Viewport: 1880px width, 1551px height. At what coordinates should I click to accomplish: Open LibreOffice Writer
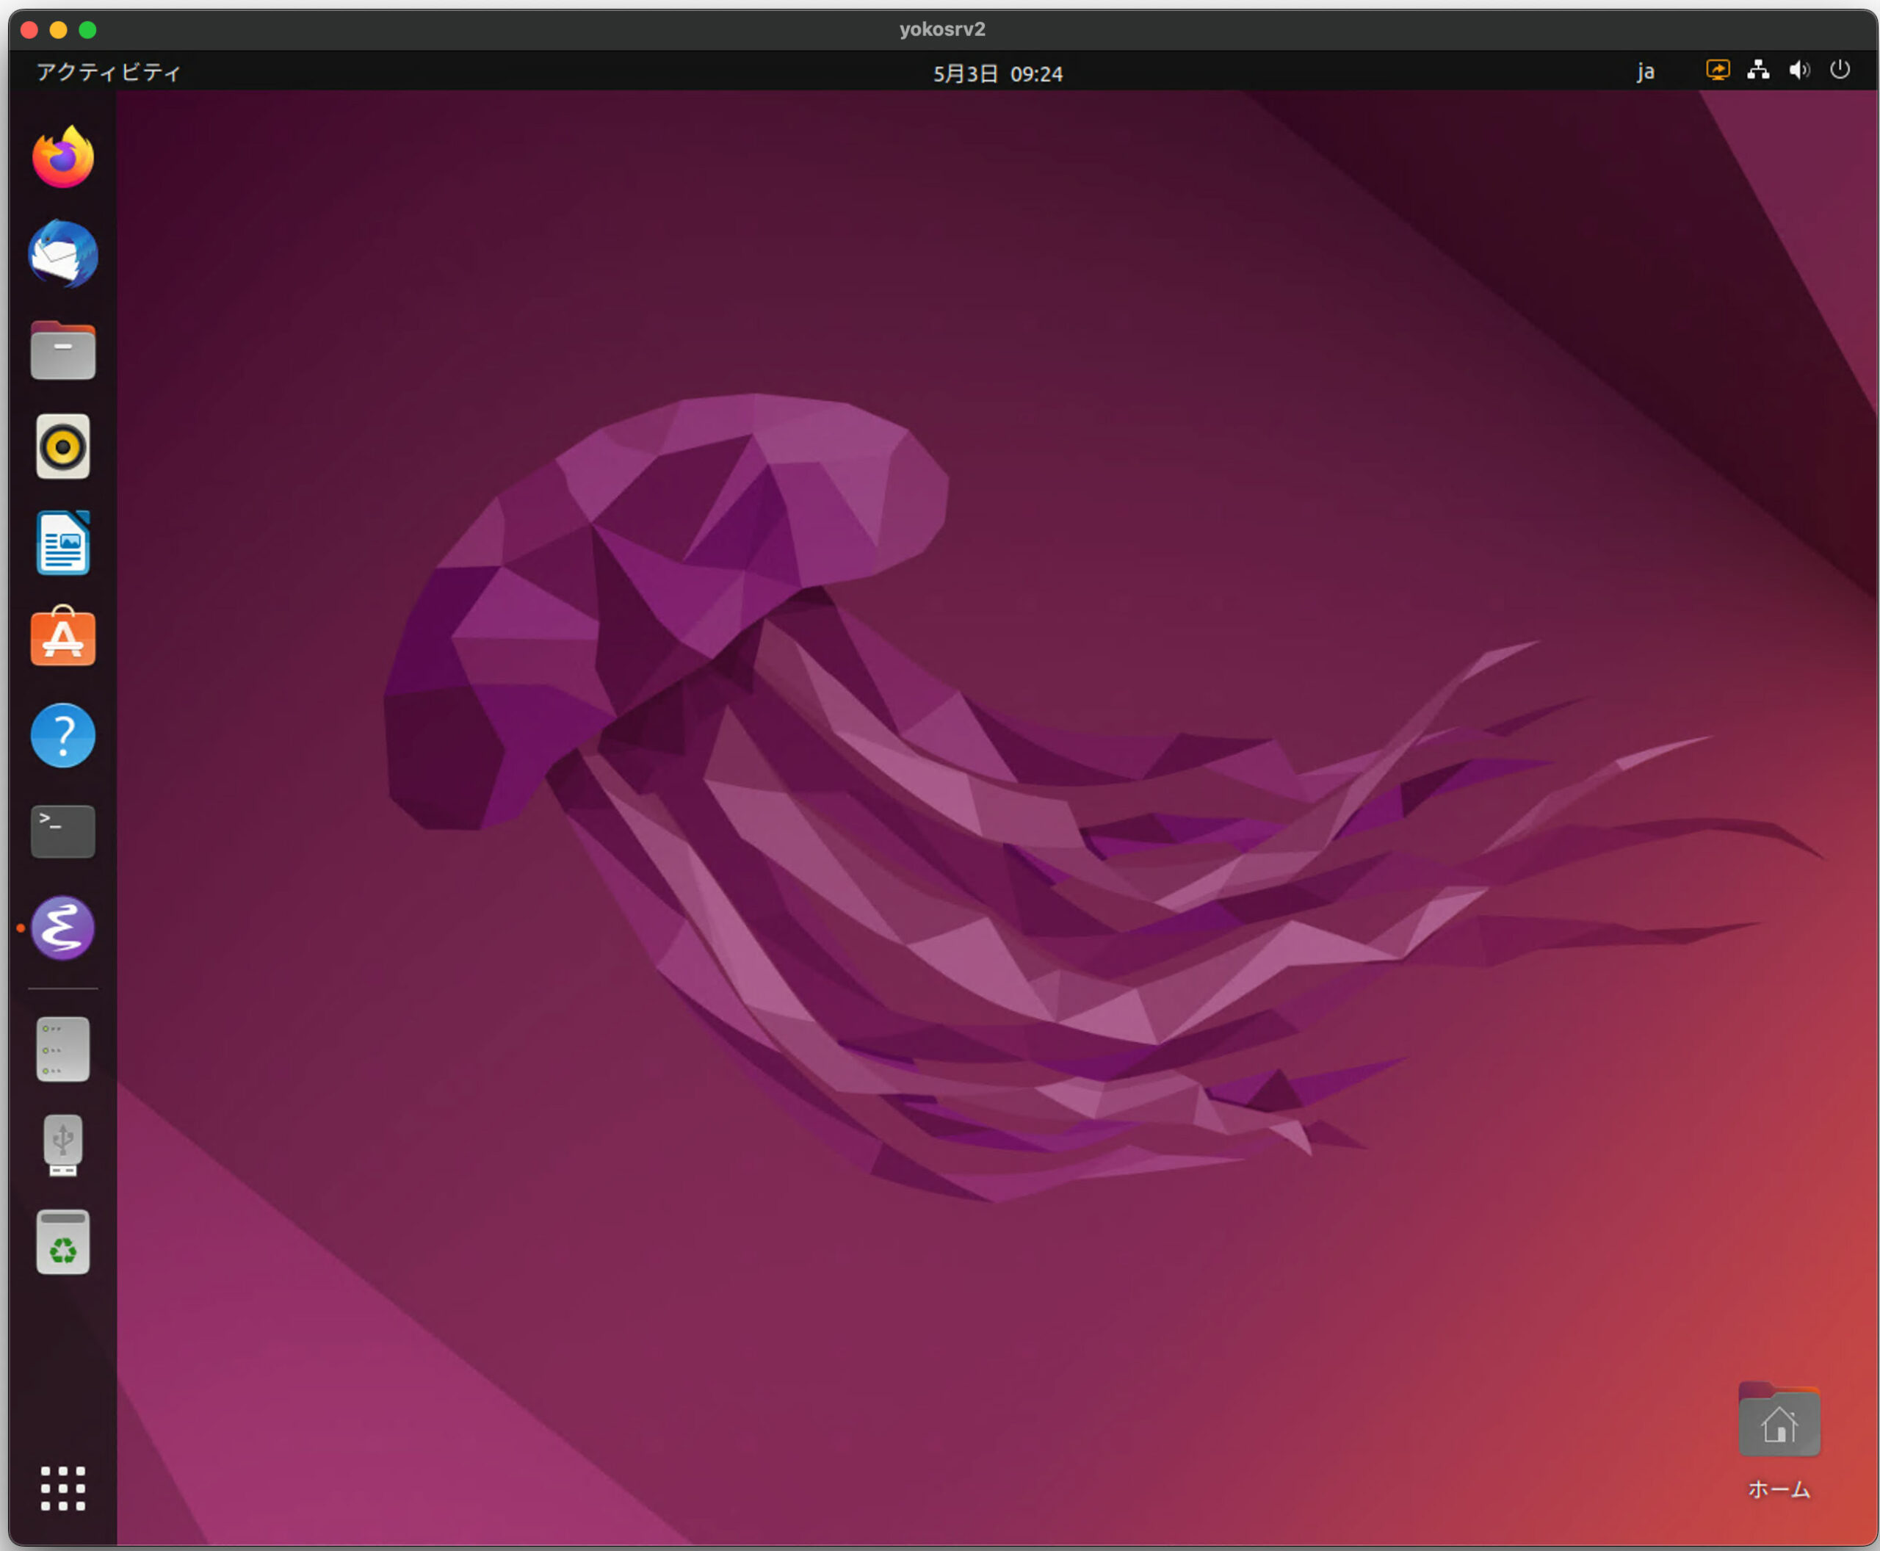[x=62, y=542]
